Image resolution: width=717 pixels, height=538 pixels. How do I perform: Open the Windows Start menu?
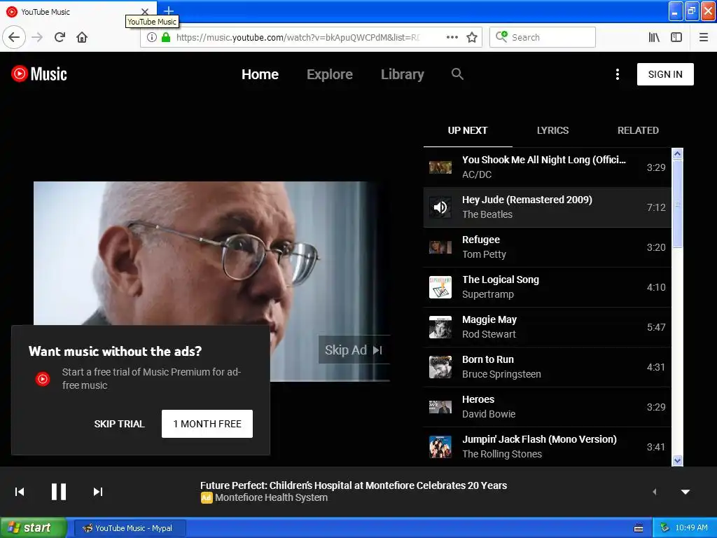pyautogui.click(x=34, y=527)
